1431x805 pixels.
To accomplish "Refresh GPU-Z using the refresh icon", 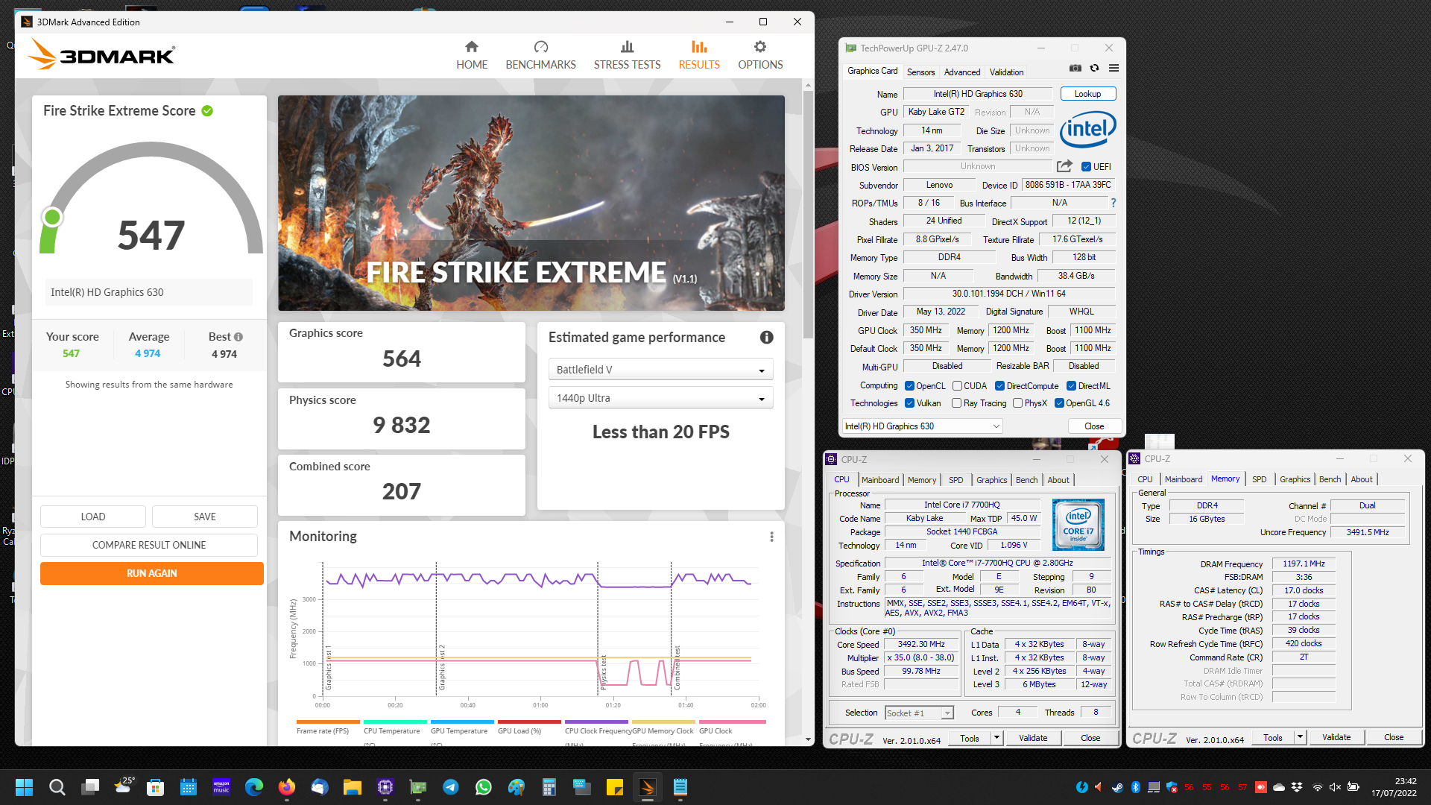I will click(1094, 68).
